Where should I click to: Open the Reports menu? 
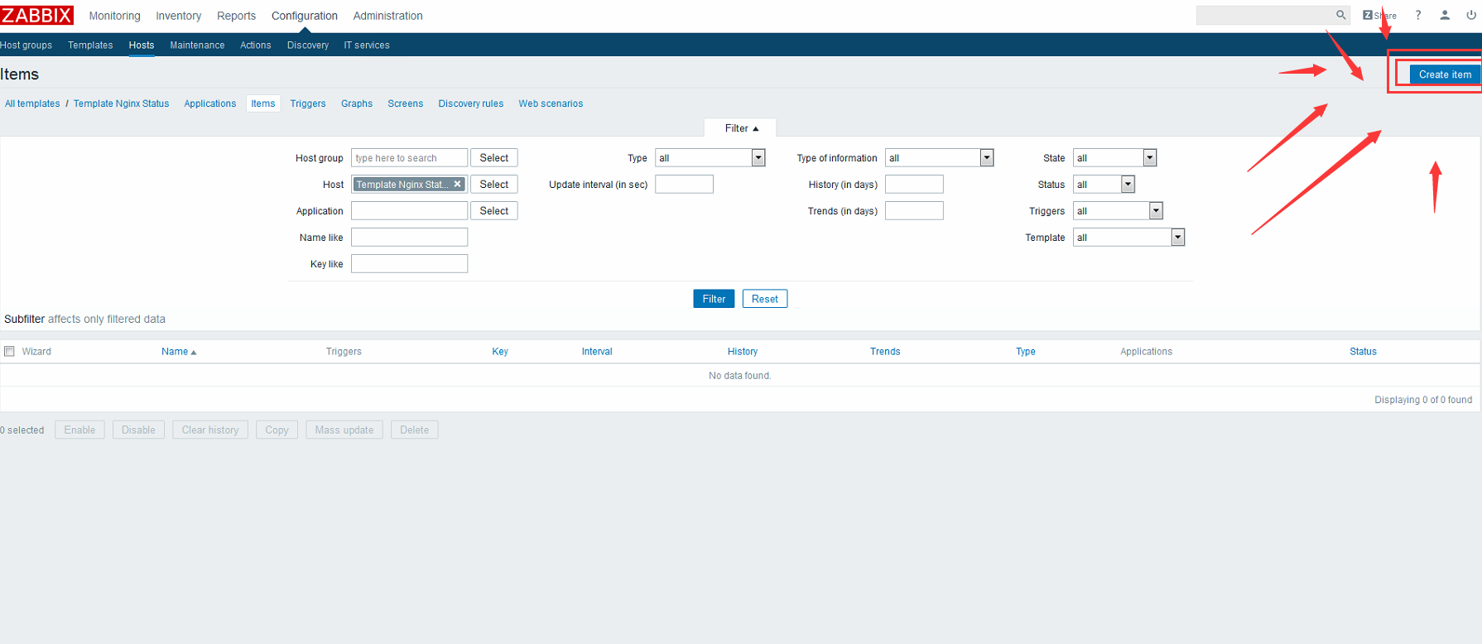[236, 16]
